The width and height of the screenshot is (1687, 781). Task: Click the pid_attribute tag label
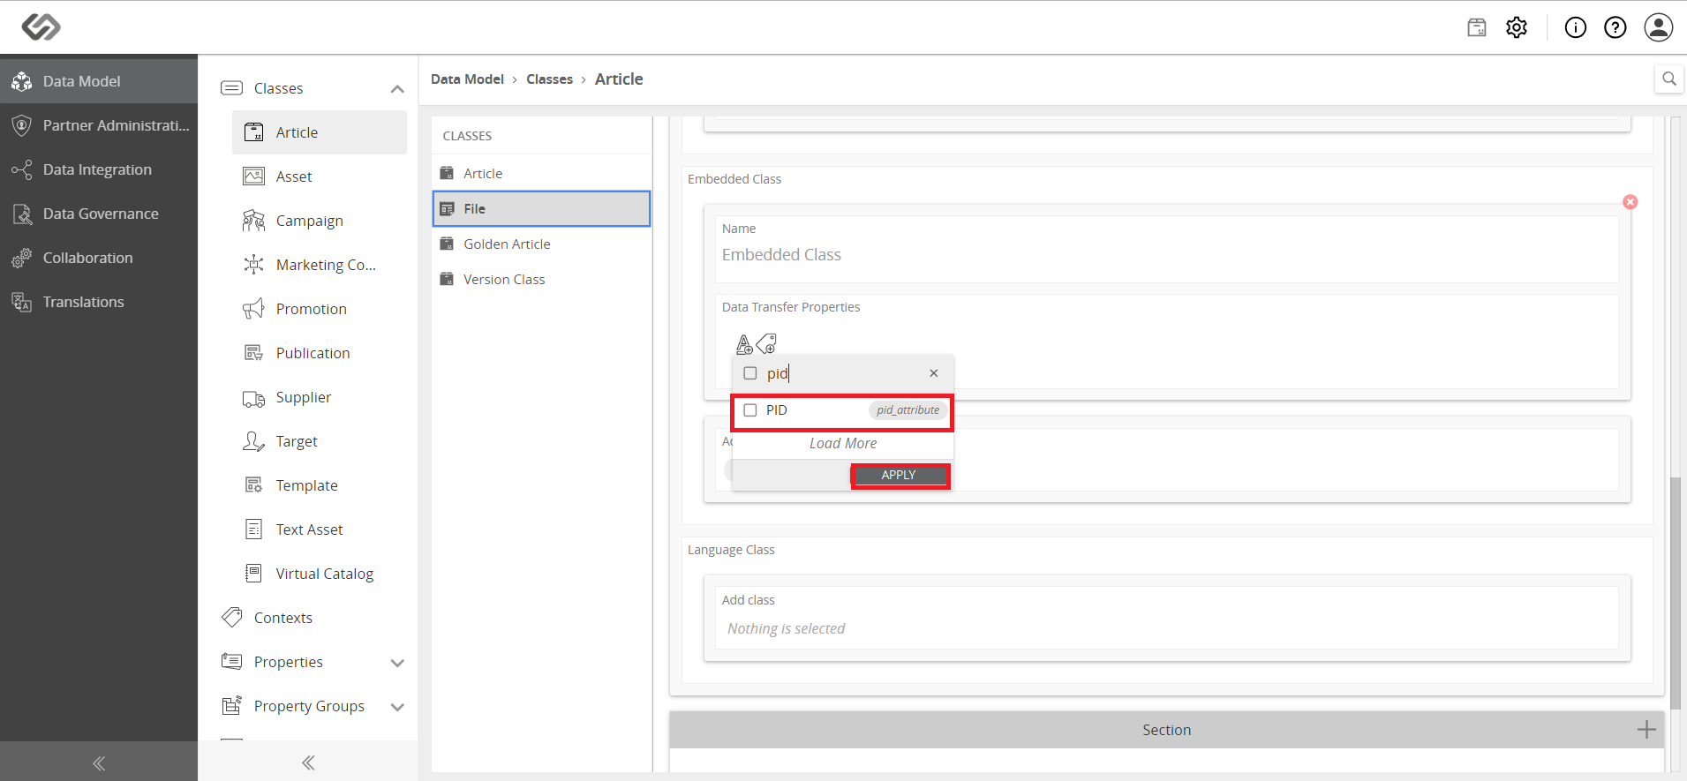click(908, 410)
